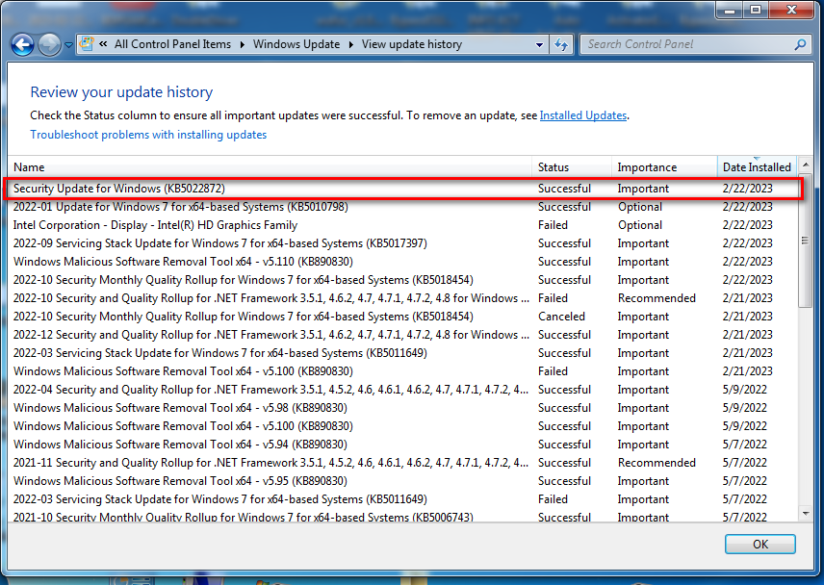Sort by the Date Installed column header
824x585 pixels.
[x=757, y=167]
